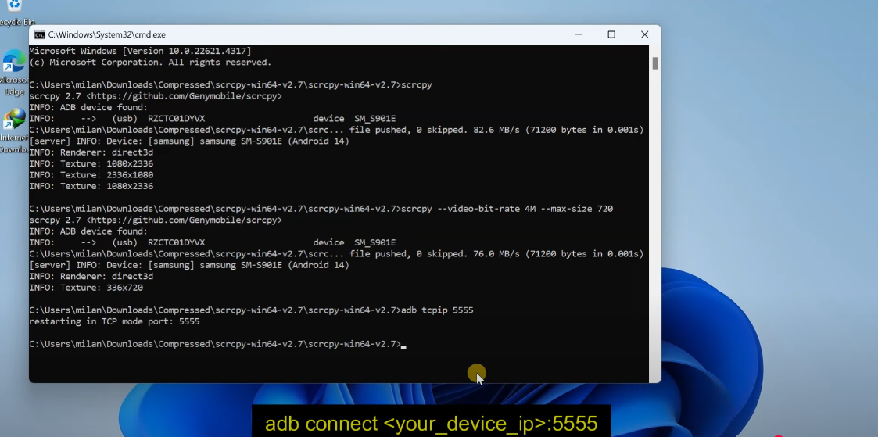Click the cmd.exe vertical scrollbar thumb
Screen dimensions: 878x437
click(654, 63)
